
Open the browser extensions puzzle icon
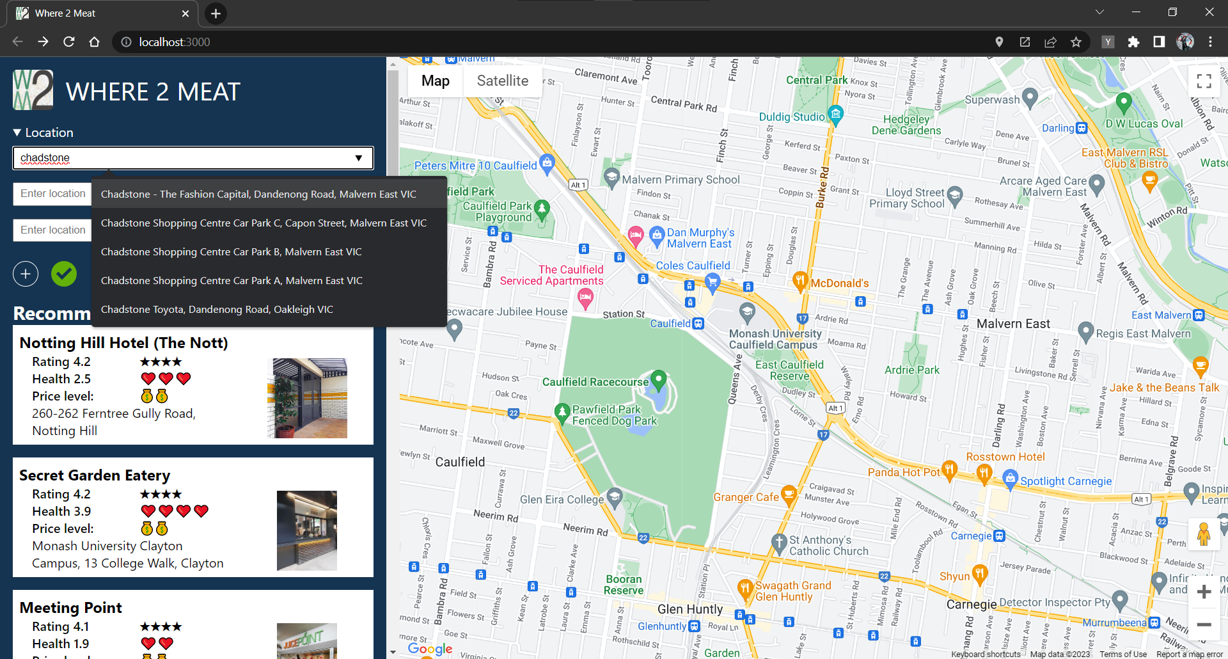pyautogui.click(x=1133, y=42)
